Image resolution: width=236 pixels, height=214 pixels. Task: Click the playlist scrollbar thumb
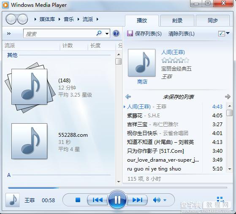(x=229, y=113)
